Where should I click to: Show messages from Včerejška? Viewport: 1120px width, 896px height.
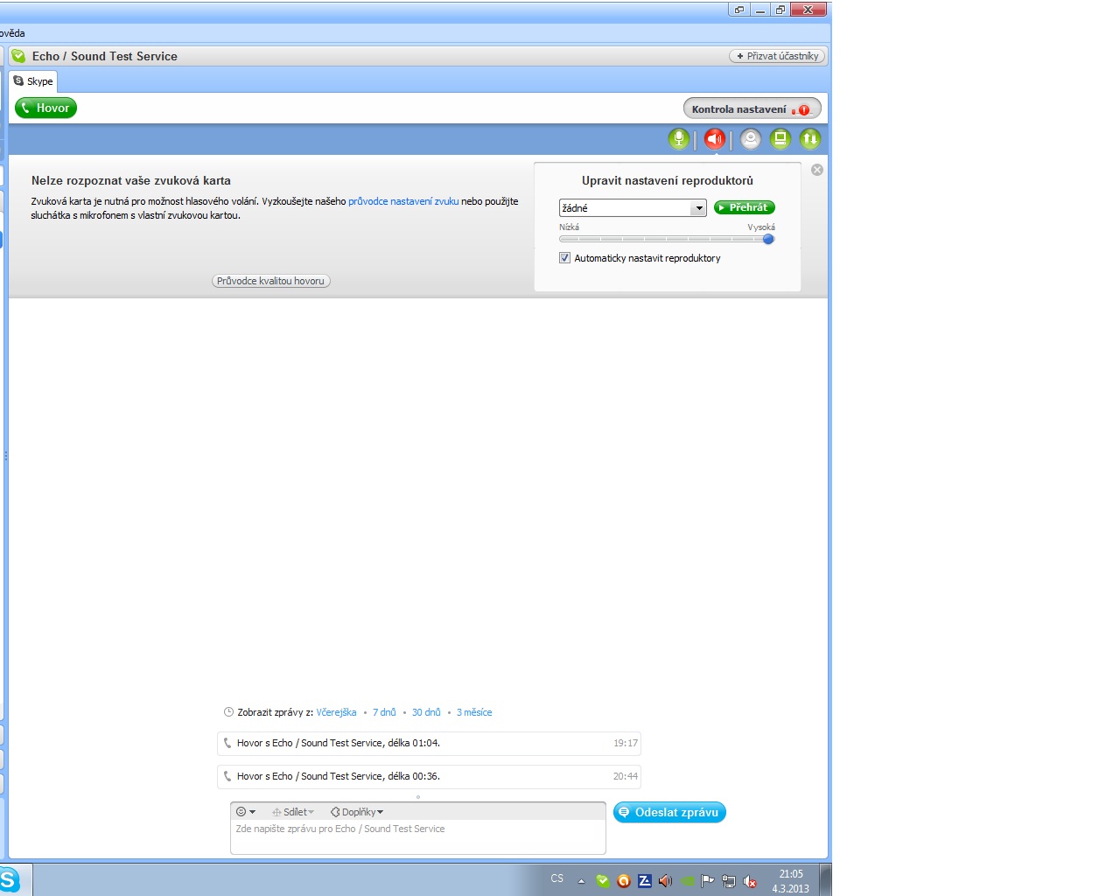coord(336,712)
